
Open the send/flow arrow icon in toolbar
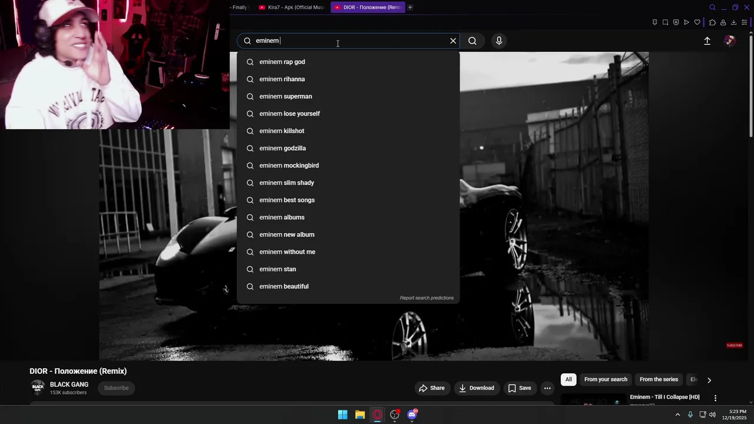[x=686, y=22]
